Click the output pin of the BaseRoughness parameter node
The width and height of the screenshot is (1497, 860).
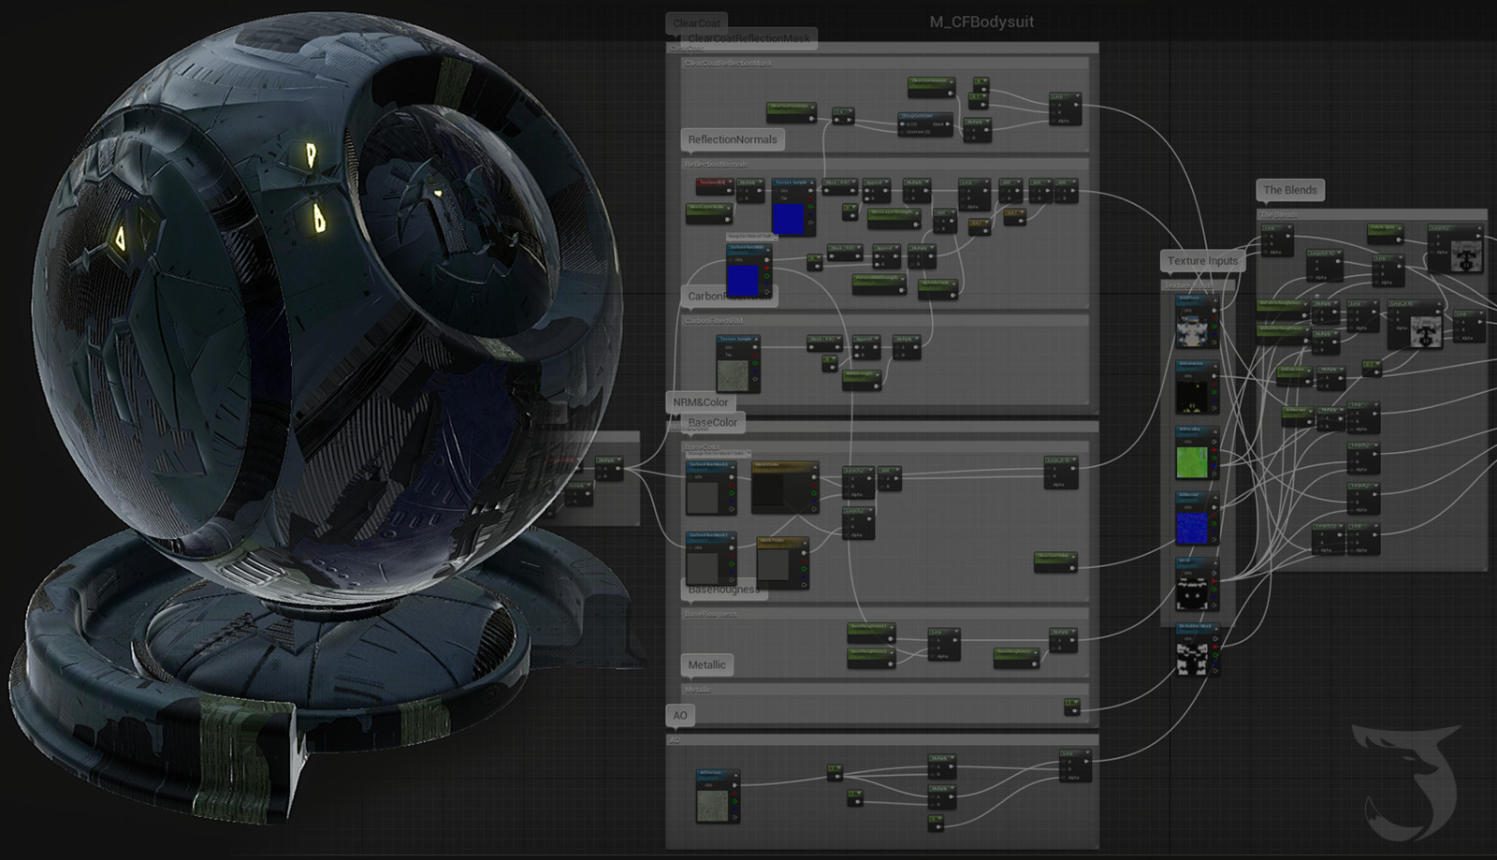892,638
